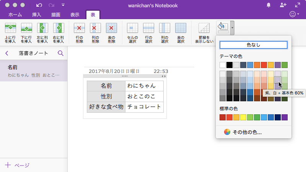Undo the last action

coord(39,5)
